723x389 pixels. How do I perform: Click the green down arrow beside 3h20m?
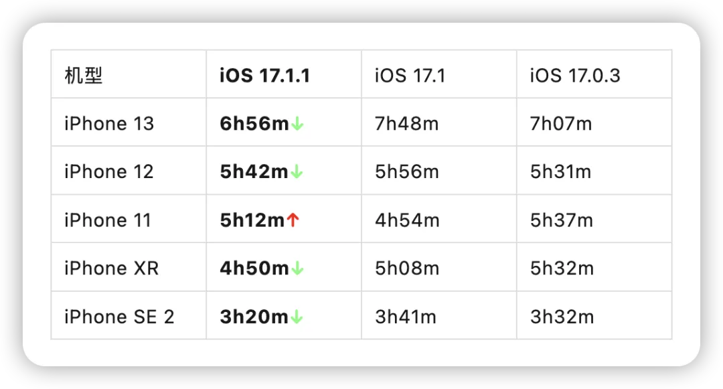pyautogui.click(x=297, y=317)
